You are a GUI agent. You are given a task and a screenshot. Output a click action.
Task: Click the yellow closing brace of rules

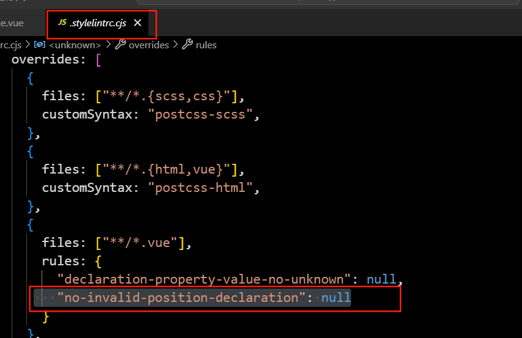[x=46, y=317]
